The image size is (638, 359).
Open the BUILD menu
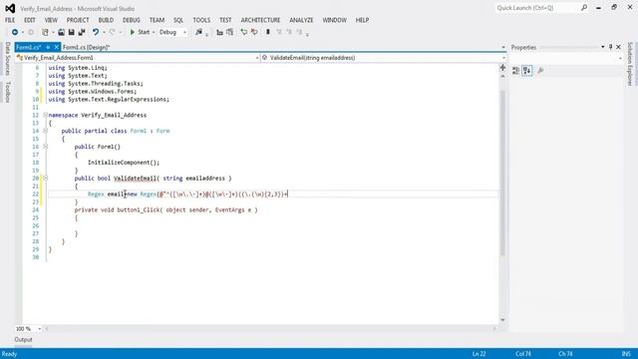click(106, 20)
